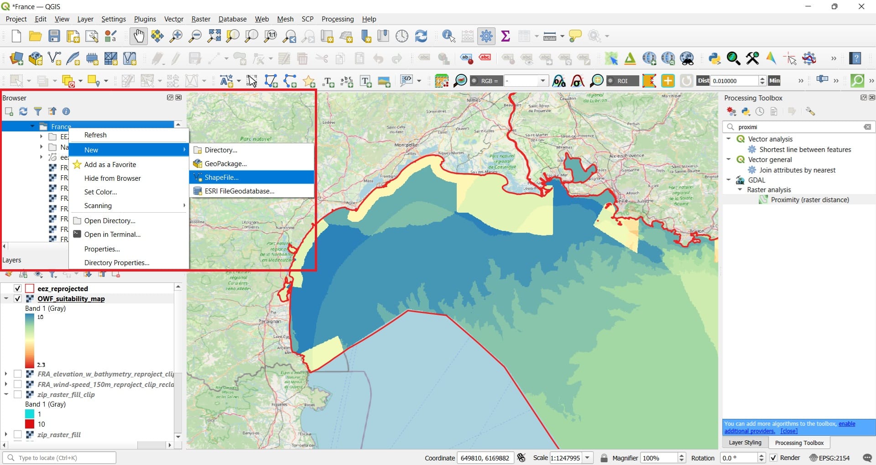Viewport: 876px width, 465px height.
Task: Click the Measure Line ruler icon
Action: point(550,36)
